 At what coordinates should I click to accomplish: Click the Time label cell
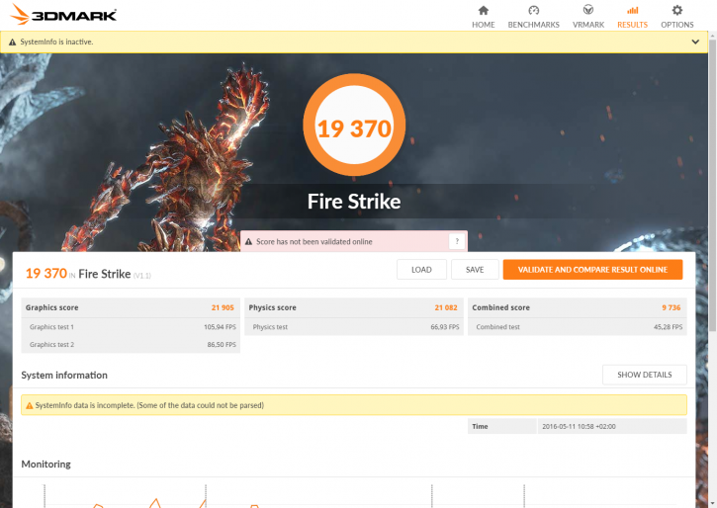tap(501, 426)
